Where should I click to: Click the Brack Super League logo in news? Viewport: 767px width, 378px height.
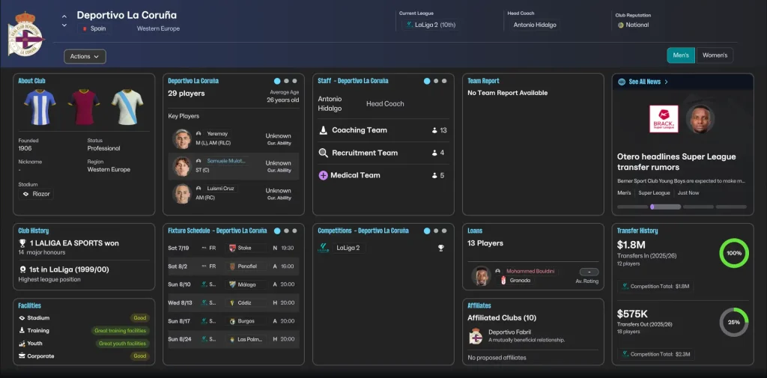click(664, 119)
